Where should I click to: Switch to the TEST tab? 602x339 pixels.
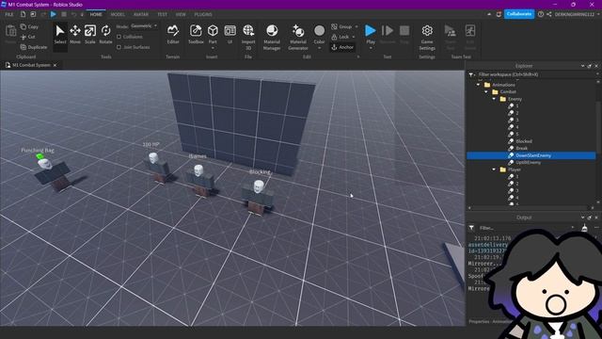(x=163, y=14)
